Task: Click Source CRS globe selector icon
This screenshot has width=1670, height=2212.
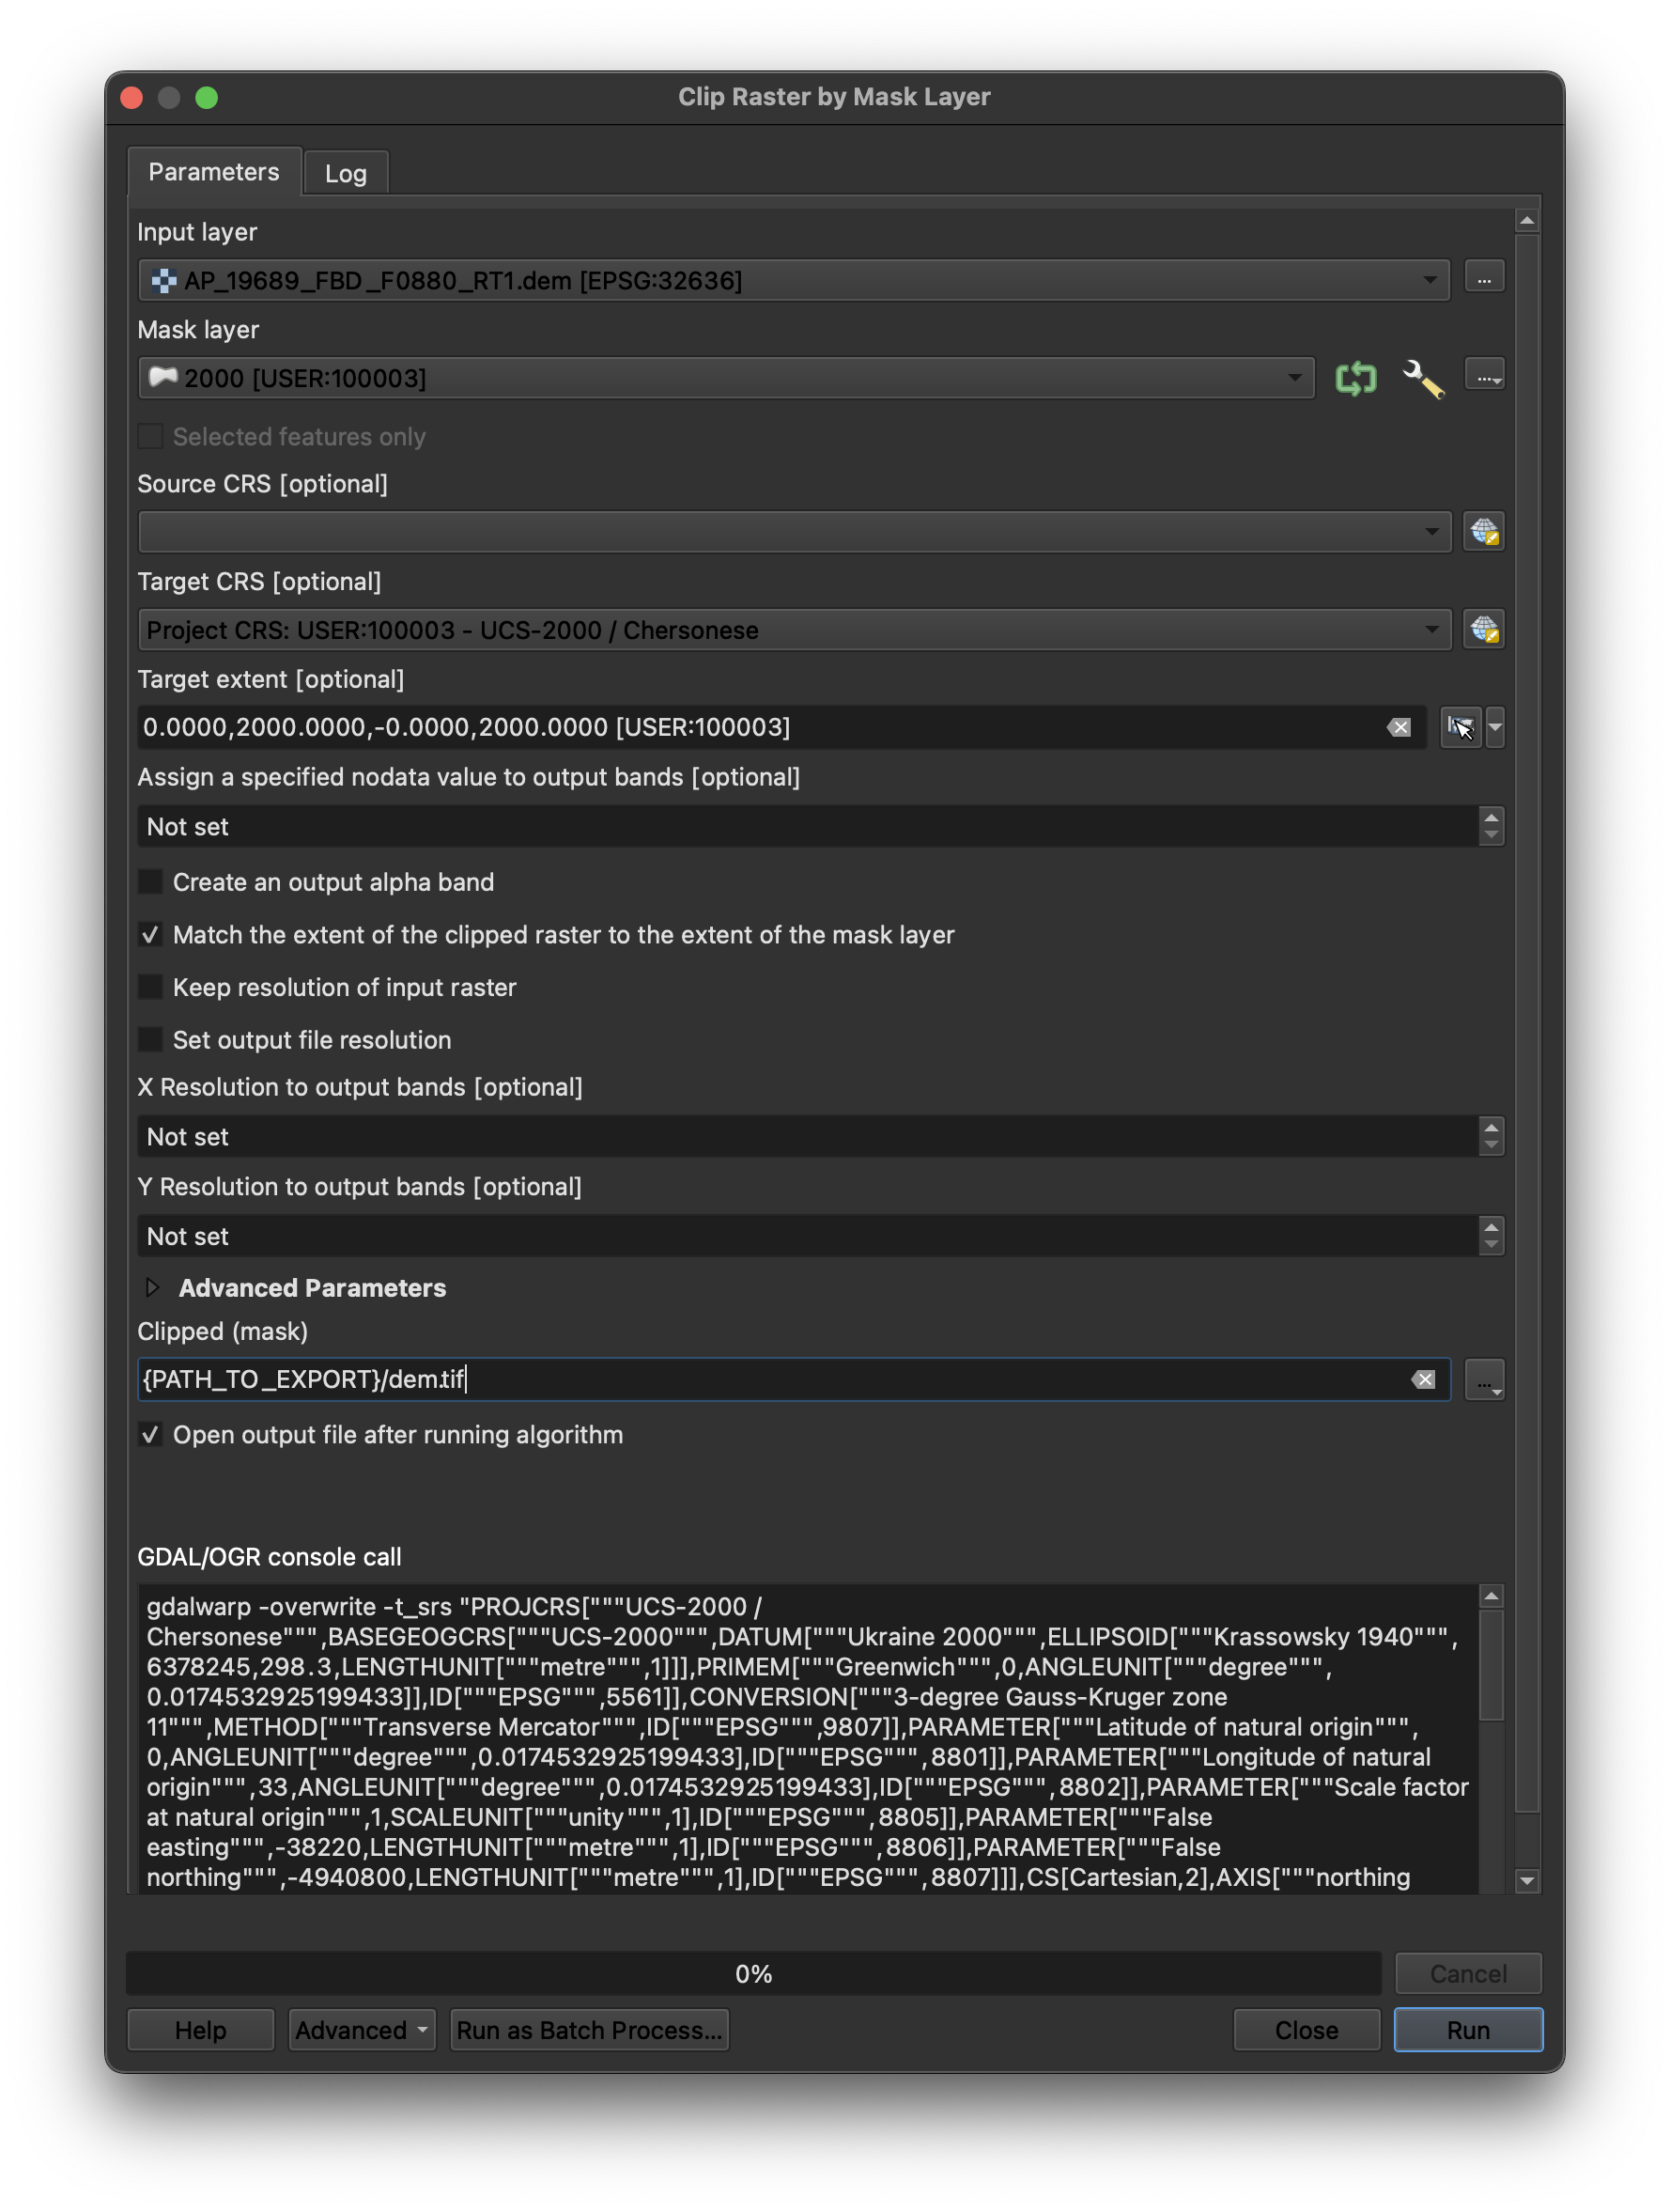Action: click(1483, 532)
